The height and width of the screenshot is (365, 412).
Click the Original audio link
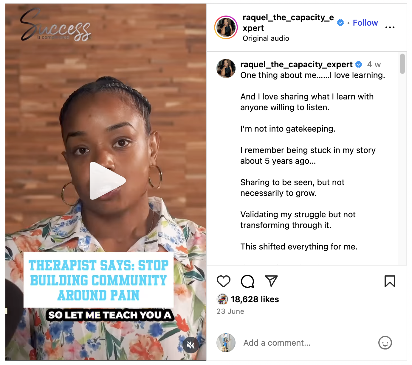266,38
